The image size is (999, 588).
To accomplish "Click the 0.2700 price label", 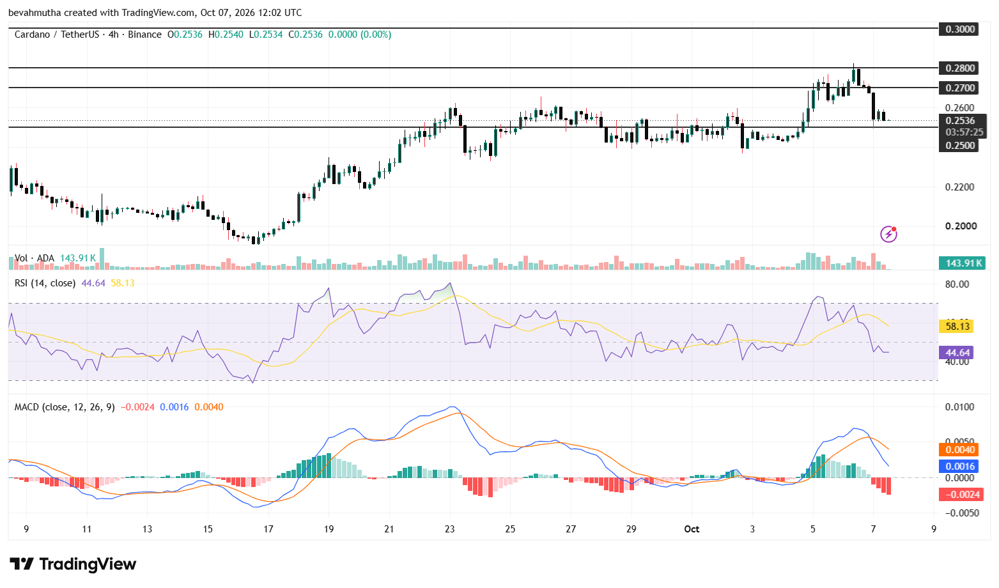I will 960,88.
